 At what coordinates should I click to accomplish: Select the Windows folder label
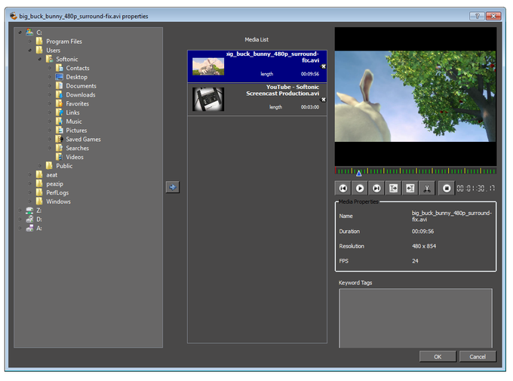[x=58, y=201]
